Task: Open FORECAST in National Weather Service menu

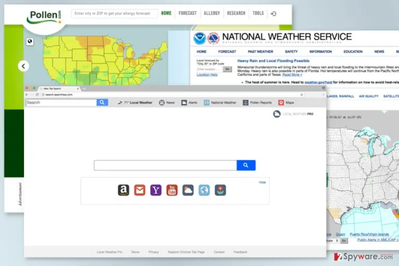Action: [x=227, y=51]
